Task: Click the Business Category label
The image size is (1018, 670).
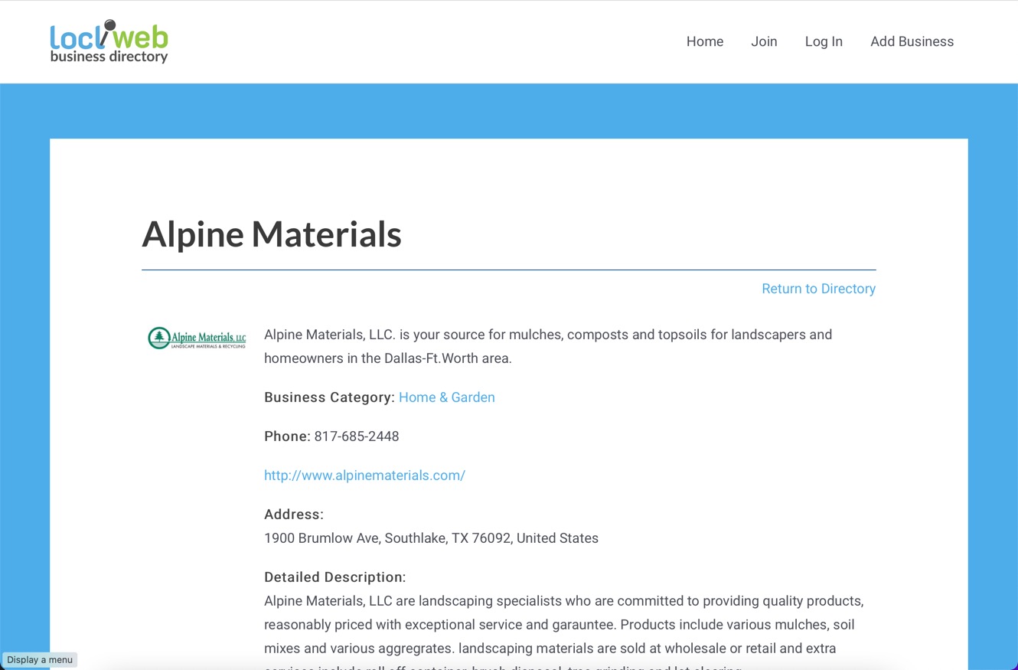Action: (x=328, y=397)
